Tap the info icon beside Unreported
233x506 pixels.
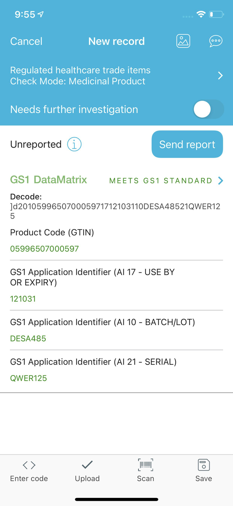tap(74, 144)
